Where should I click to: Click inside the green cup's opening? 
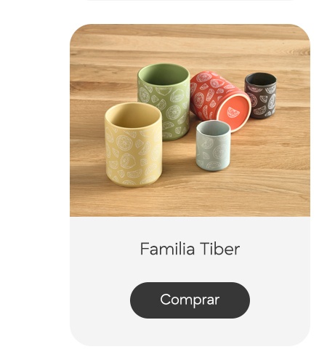point(163,74)
